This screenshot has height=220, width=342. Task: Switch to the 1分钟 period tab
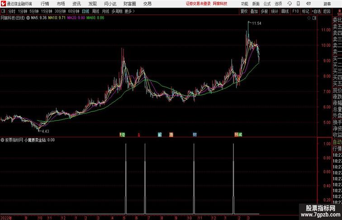pyautogui.click(x=23, y=11)
